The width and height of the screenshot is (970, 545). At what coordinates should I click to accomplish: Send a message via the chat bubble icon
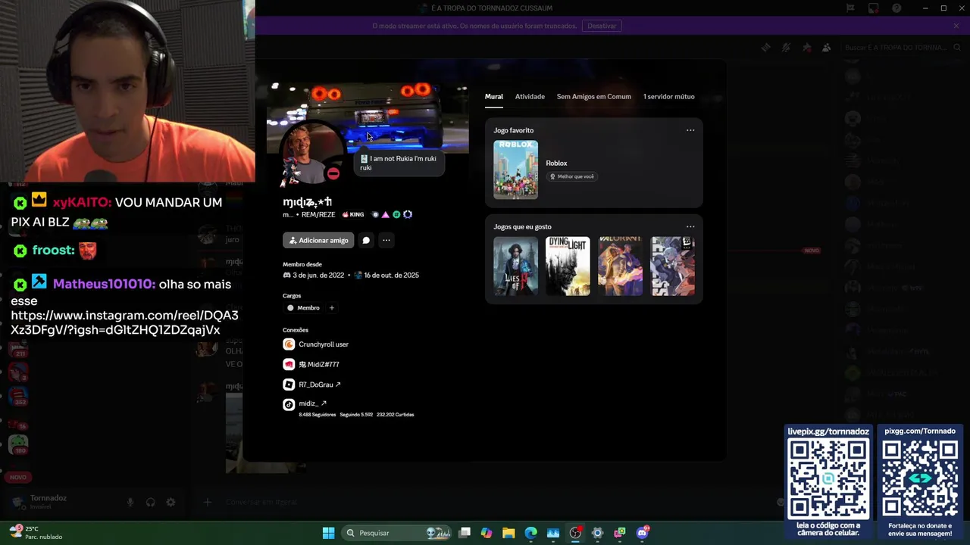tap(366, 241)
